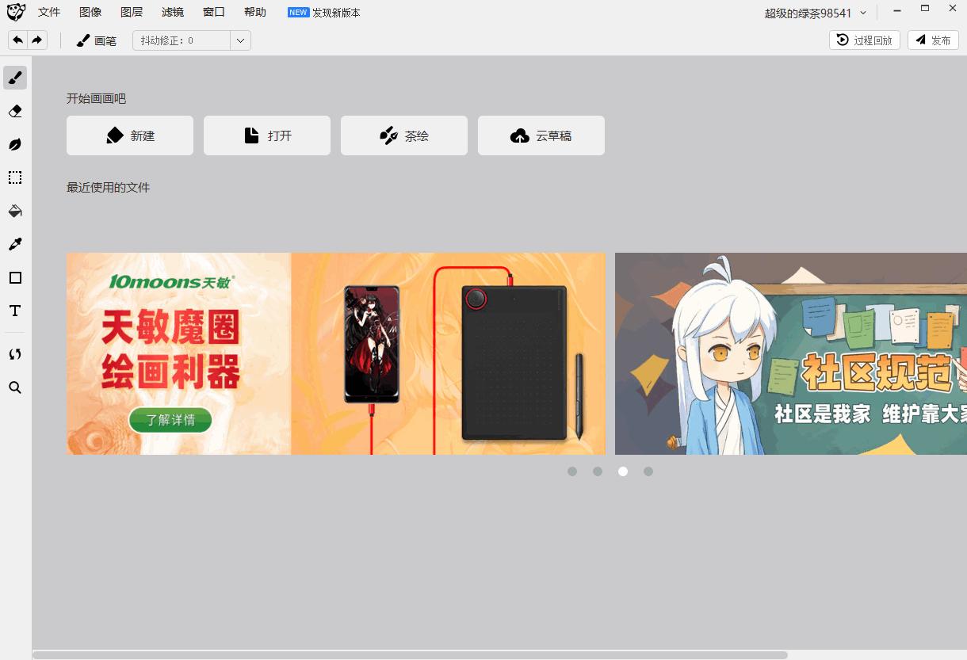Viewport: 967px width, 660px height.
Task: Select the Brush tool in the left sidebar
Action: tap(15, 78)
